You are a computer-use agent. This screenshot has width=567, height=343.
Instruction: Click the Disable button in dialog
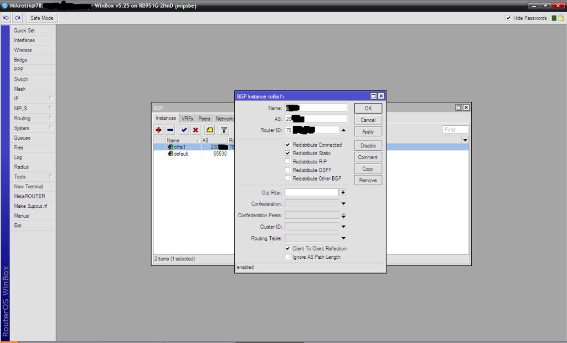click(x=368, y=145)
